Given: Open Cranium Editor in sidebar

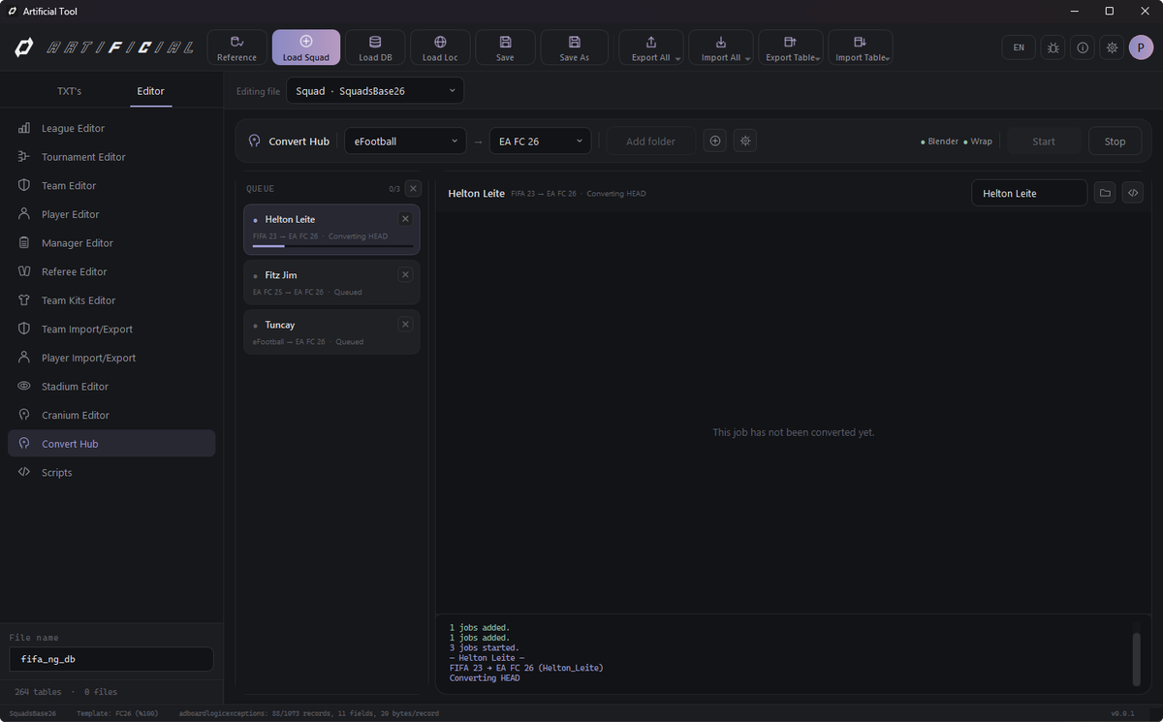Looking at the screenshot, I should point(111,415).
